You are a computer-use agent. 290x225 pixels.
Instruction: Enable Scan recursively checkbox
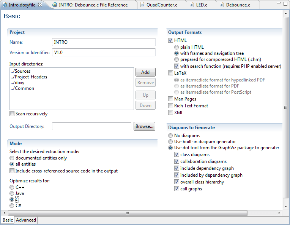[12, 114]
